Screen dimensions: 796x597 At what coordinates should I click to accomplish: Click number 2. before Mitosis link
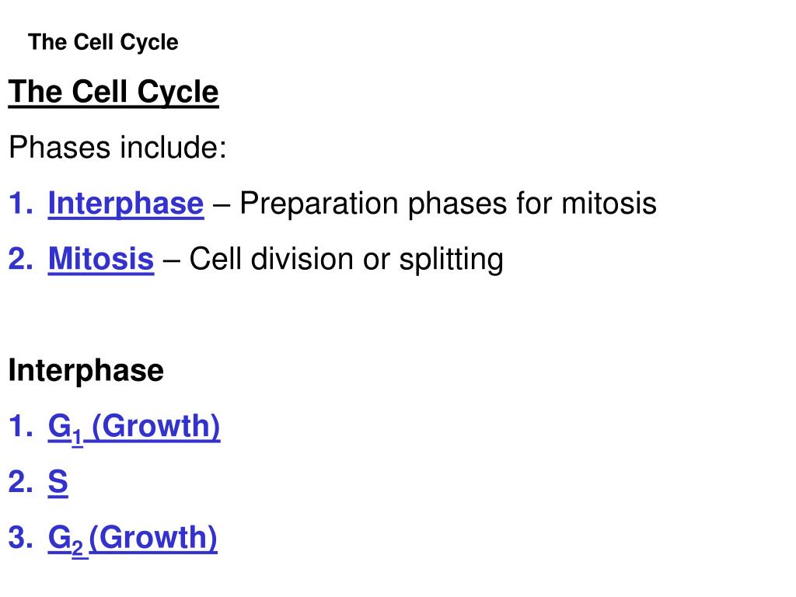coord(21,259)
